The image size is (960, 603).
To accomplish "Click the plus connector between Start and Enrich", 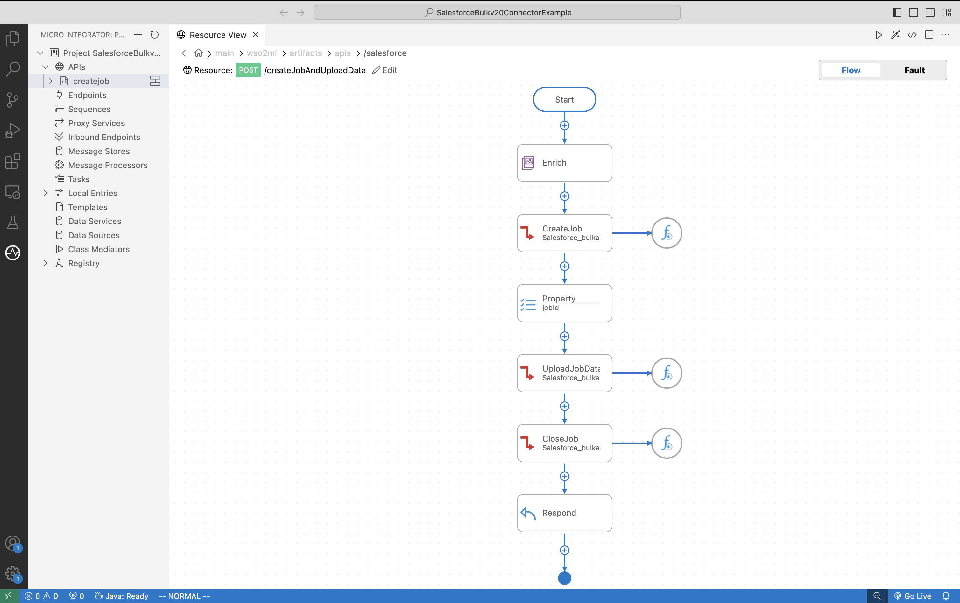I will [x=565, y=126].
